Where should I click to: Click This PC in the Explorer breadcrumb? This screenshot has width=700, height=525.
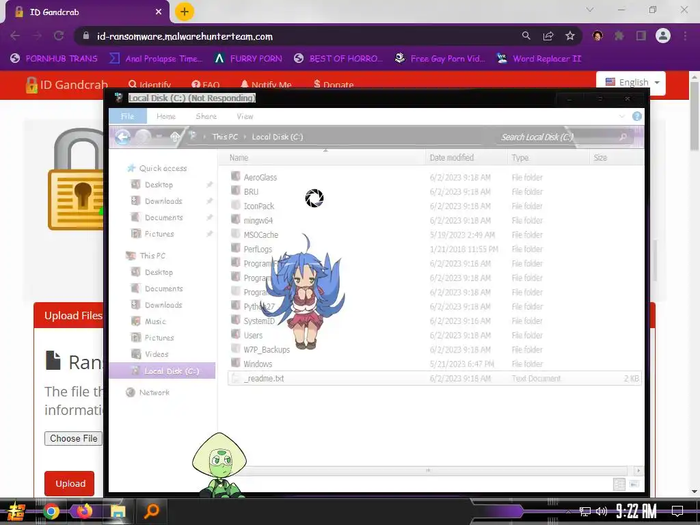(225, 137)
